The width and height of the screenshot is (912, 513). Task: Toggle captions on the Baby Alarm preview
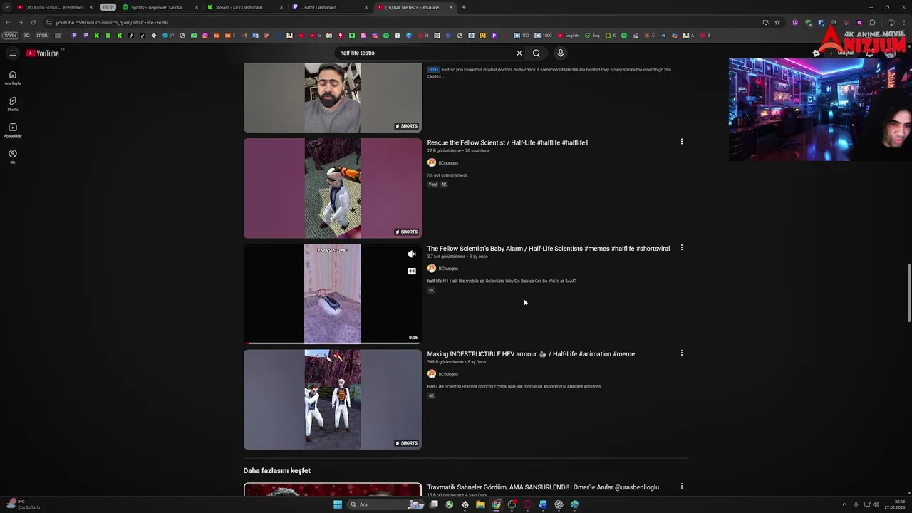tap(412, 271)
